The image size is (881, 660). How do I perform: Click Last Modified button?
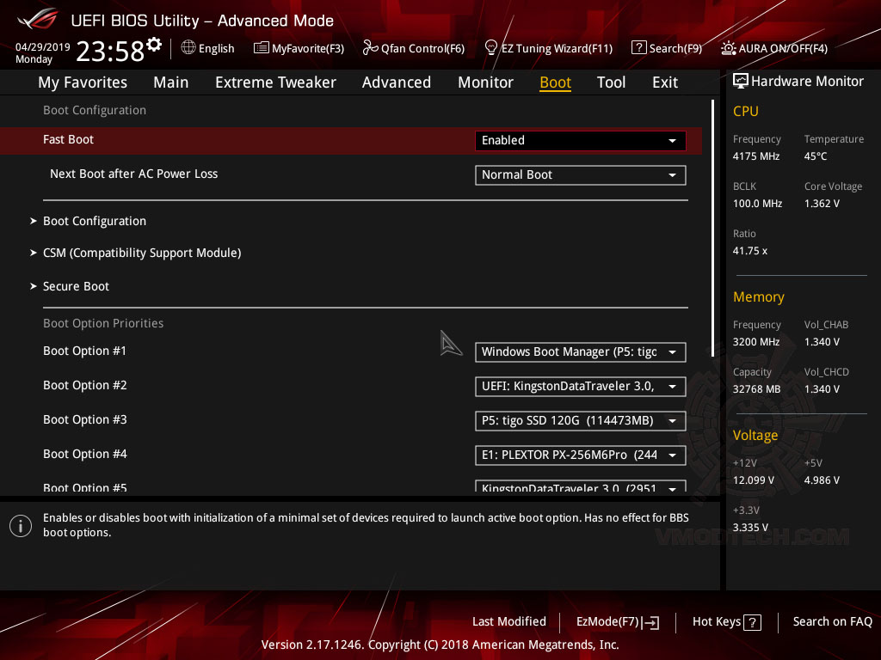pyautogui.click(x=509, y=622)
